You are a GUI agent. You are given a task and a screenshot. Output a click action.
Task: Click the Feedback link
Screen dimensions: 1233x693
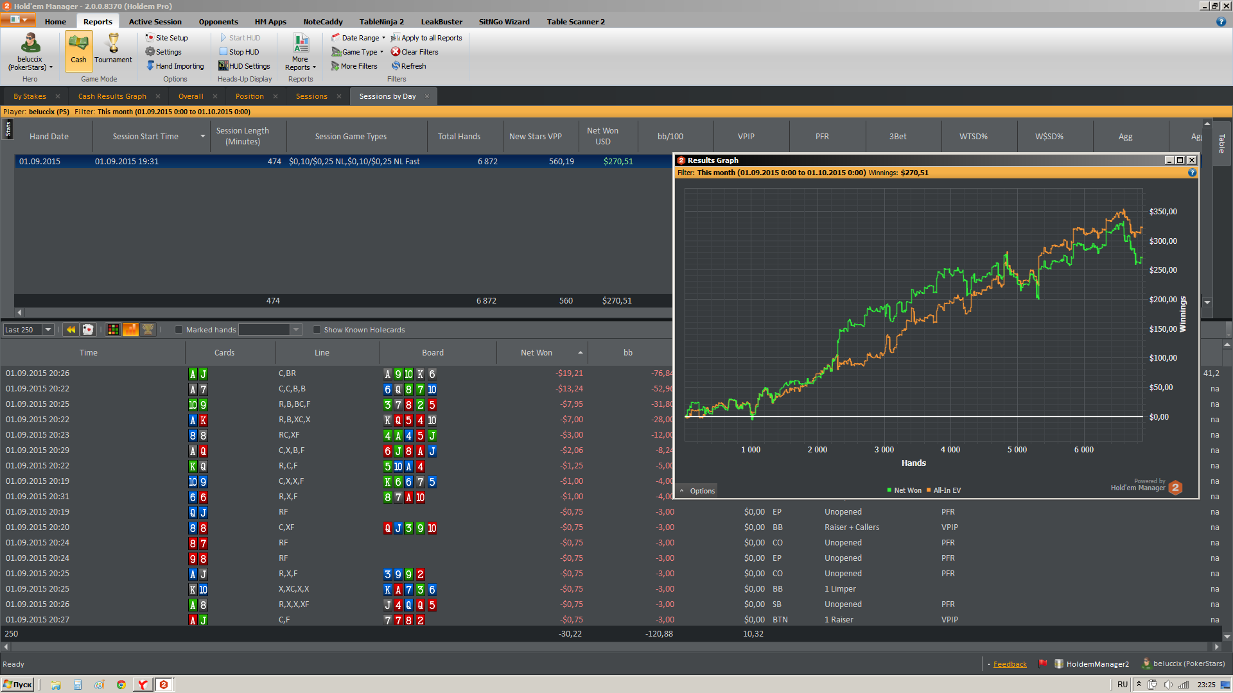[x=1010, y=664]
